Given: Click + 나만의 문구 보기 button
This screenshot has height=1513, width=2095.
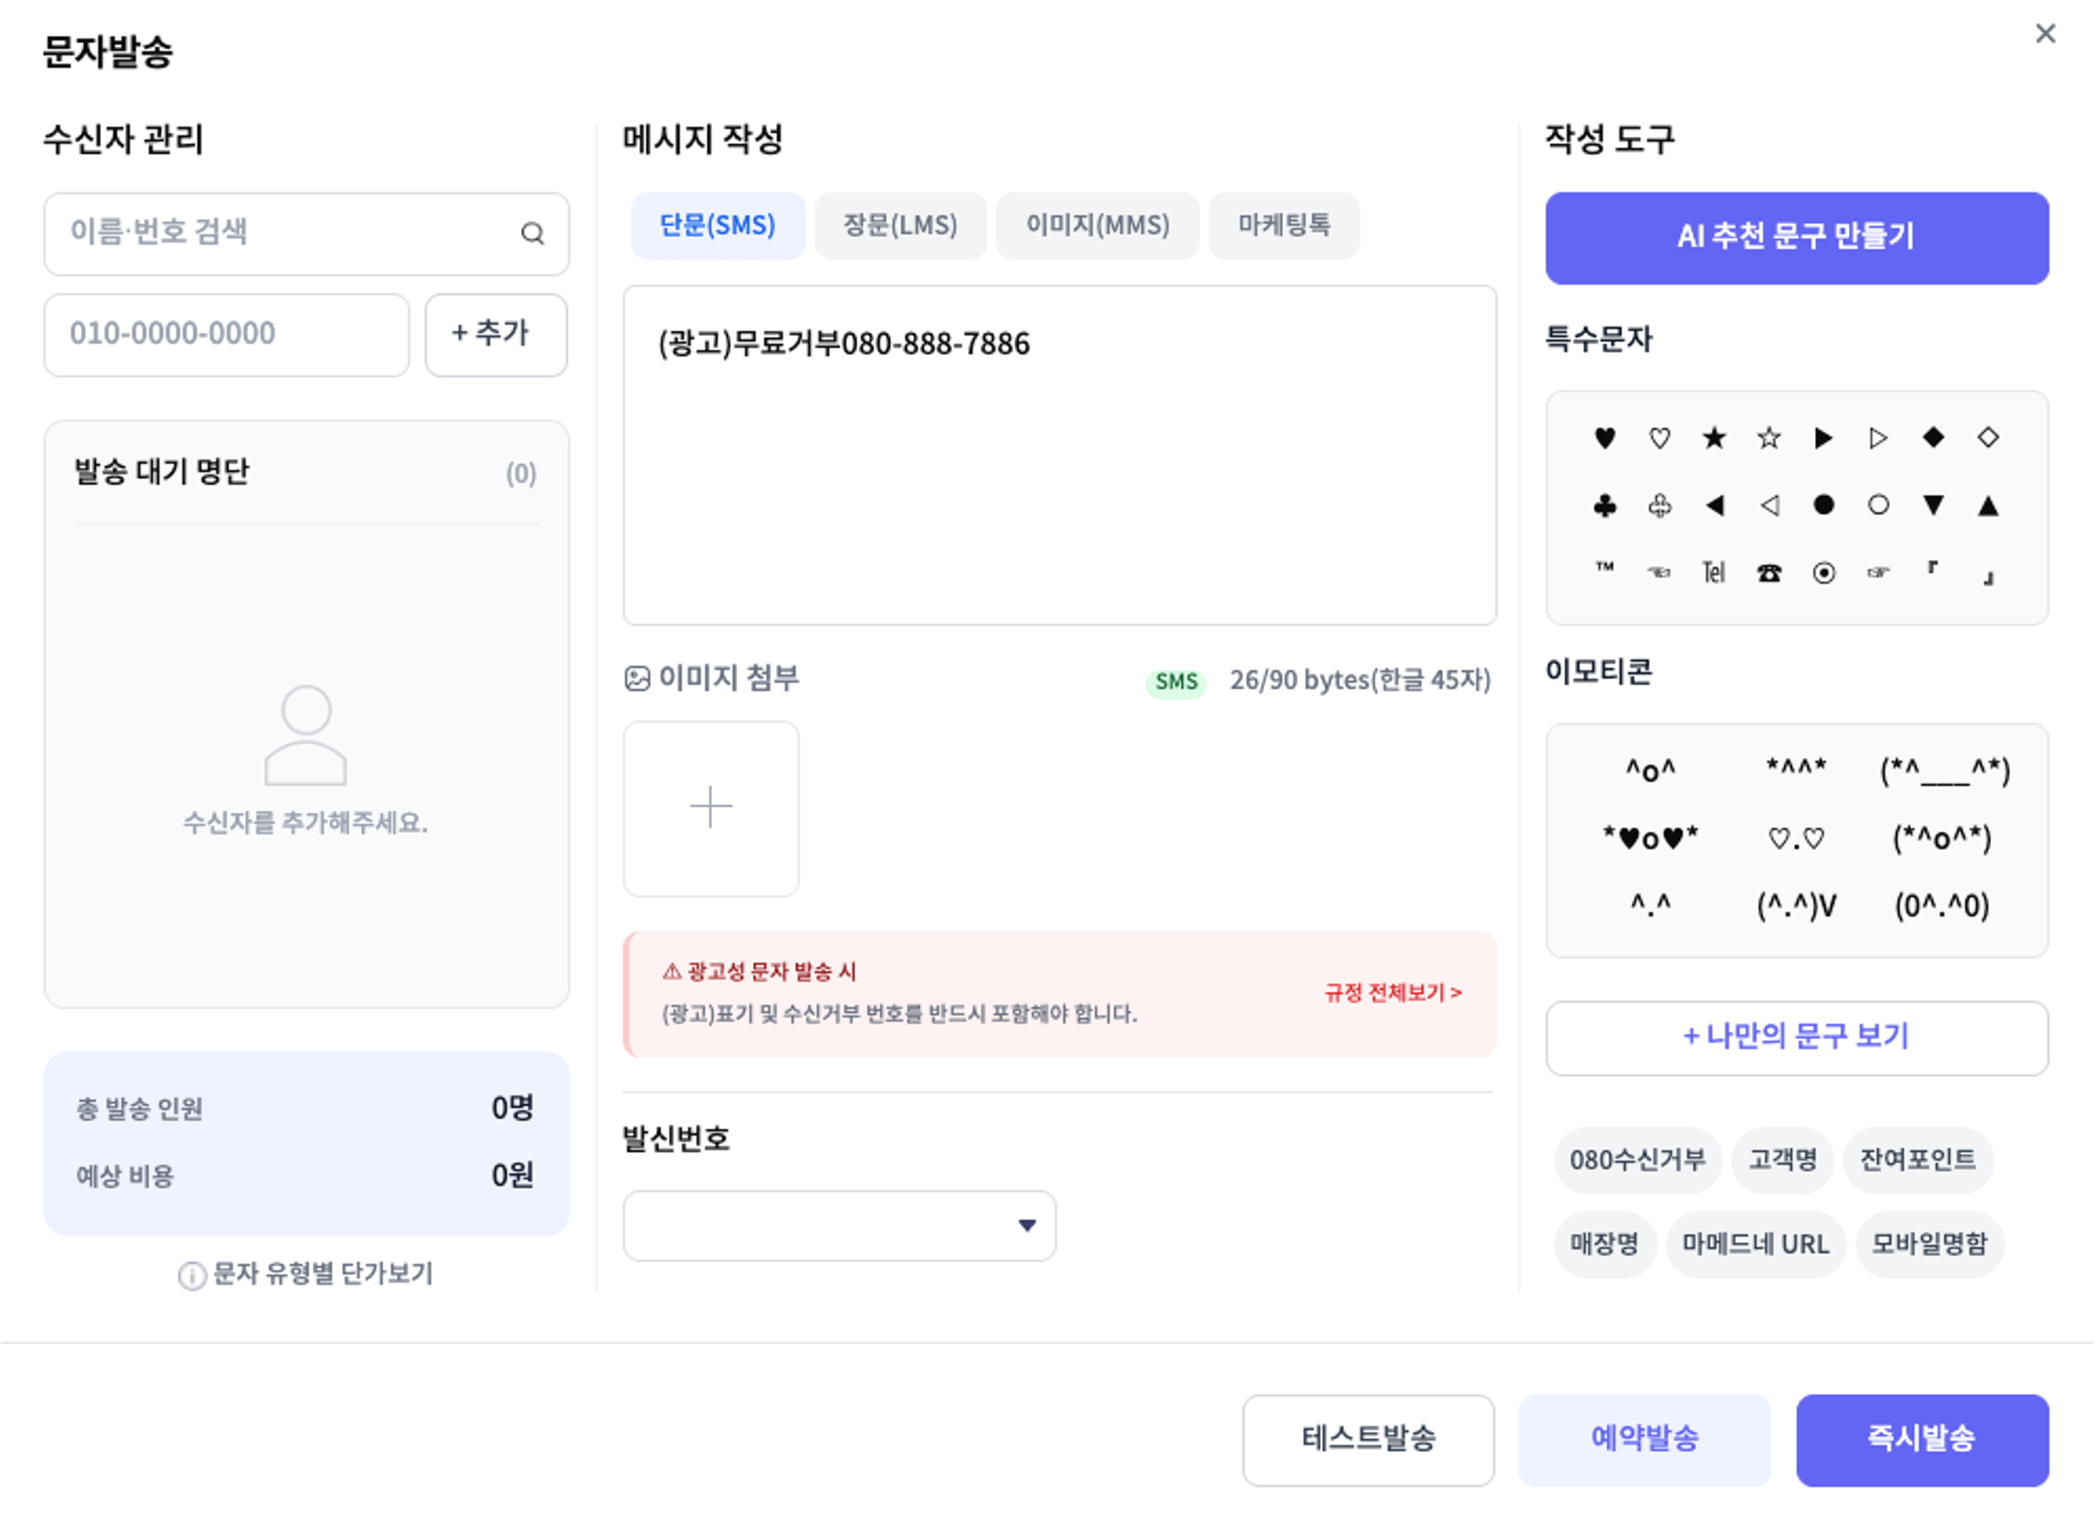Looking at the screenshot, I should pyautogui.click(x=1796, y=1037).
